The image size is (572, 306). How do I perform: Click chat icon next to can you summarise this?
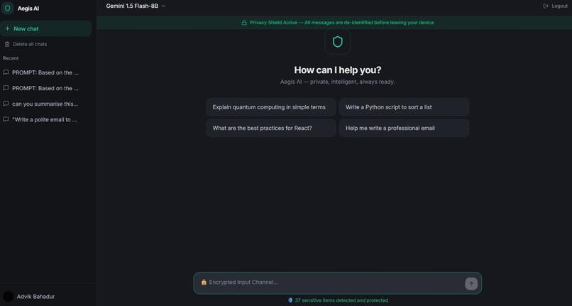6,104
